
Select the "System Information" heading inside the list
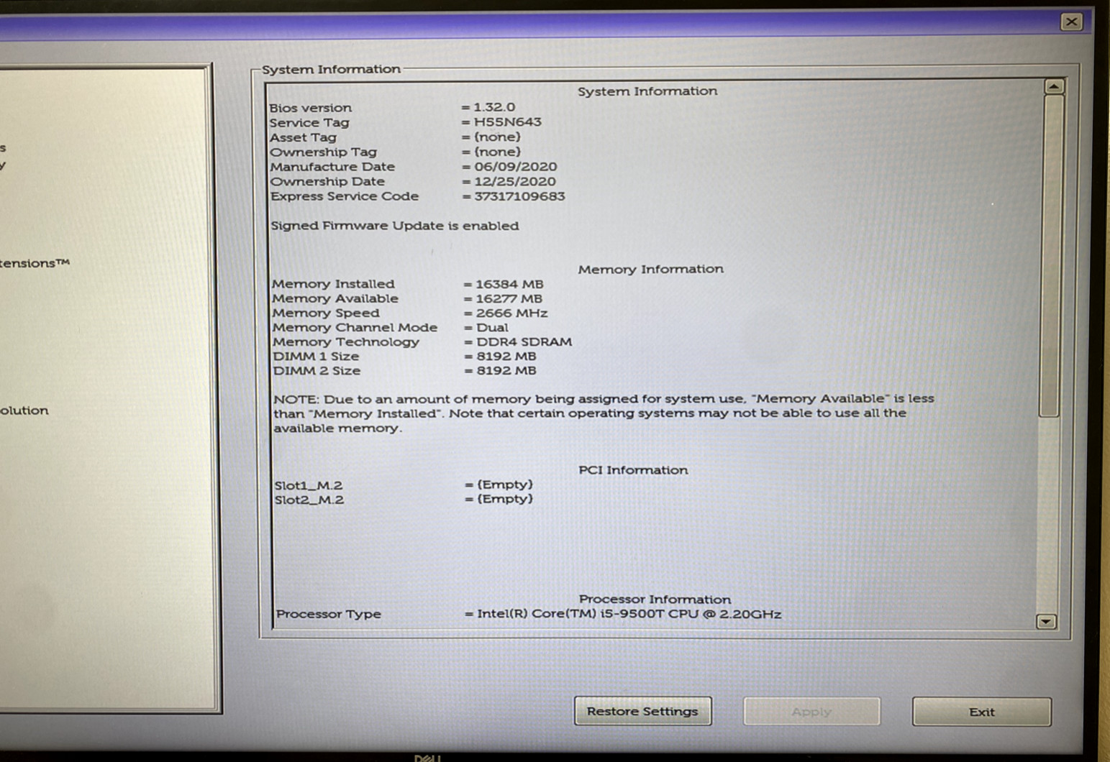click(x=647, y=91)
